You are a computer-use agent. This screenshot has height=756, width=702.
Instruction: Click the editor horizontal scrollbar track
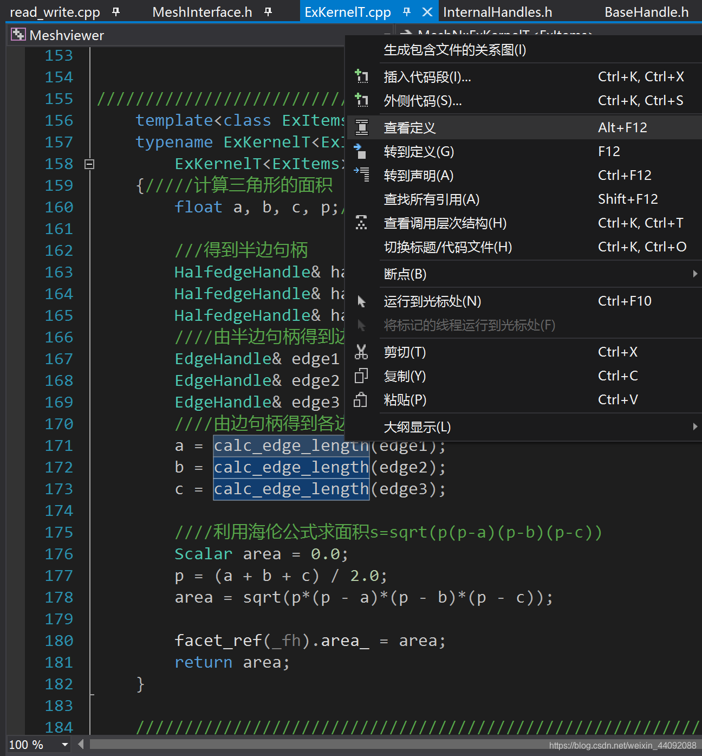pyautogui.click(x=395, y=744)
